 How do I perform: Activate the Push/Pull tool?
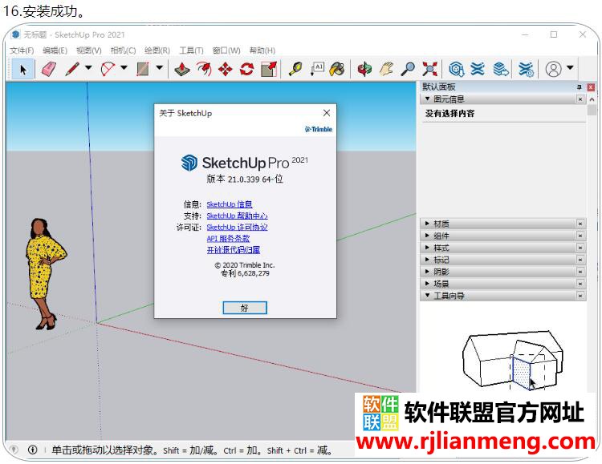182,69
